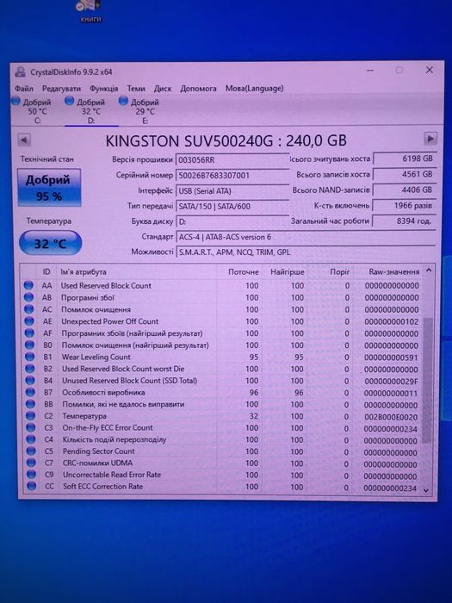Click the total host writes value 4561 GB
Viewport: 452px width, 603px height.
(405, 174)
